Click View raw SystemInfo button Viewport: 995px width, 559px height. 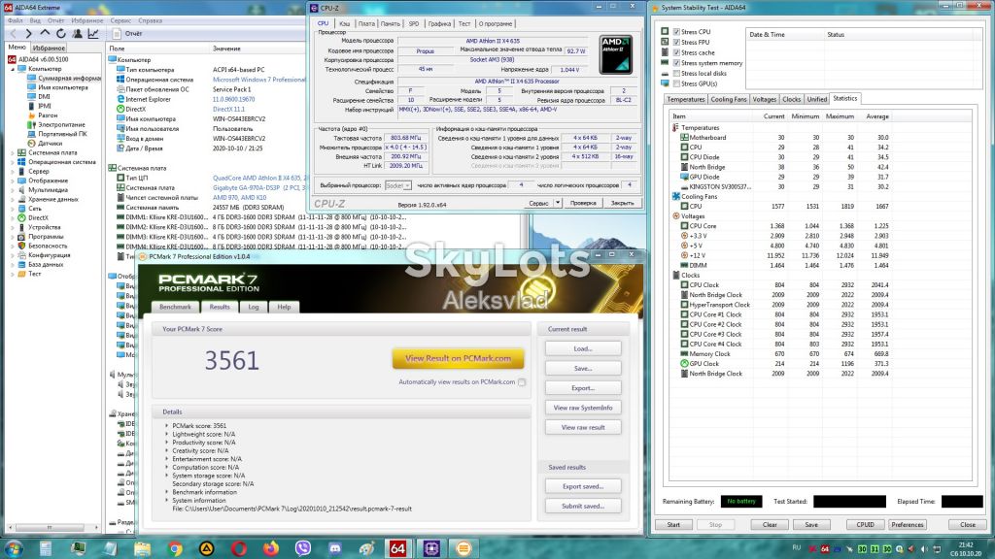(583, 408)
